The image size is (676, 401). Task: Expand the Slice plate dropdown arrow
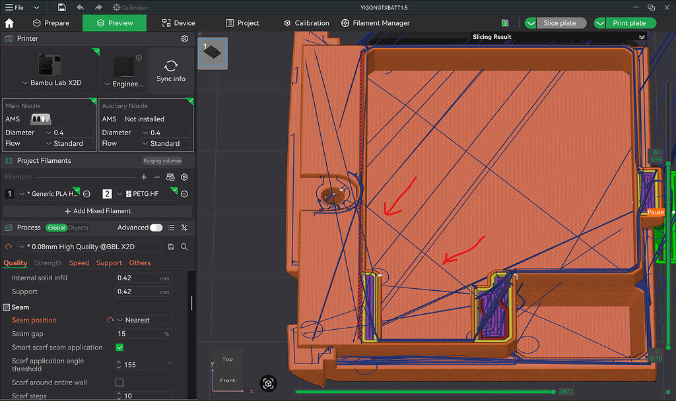[531, 23]
